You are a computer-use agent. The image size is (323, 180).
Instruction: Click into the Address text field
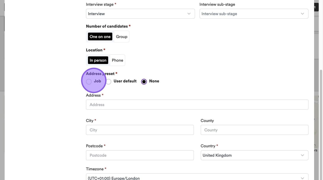click(x=197, y=105)
